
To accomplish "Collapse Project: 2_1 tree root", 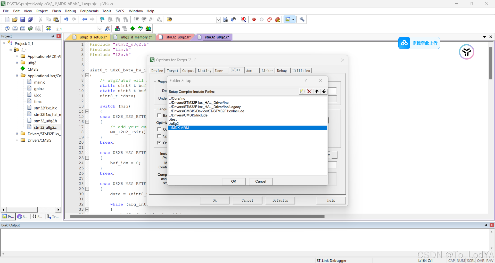I will [x=4, y=43].
